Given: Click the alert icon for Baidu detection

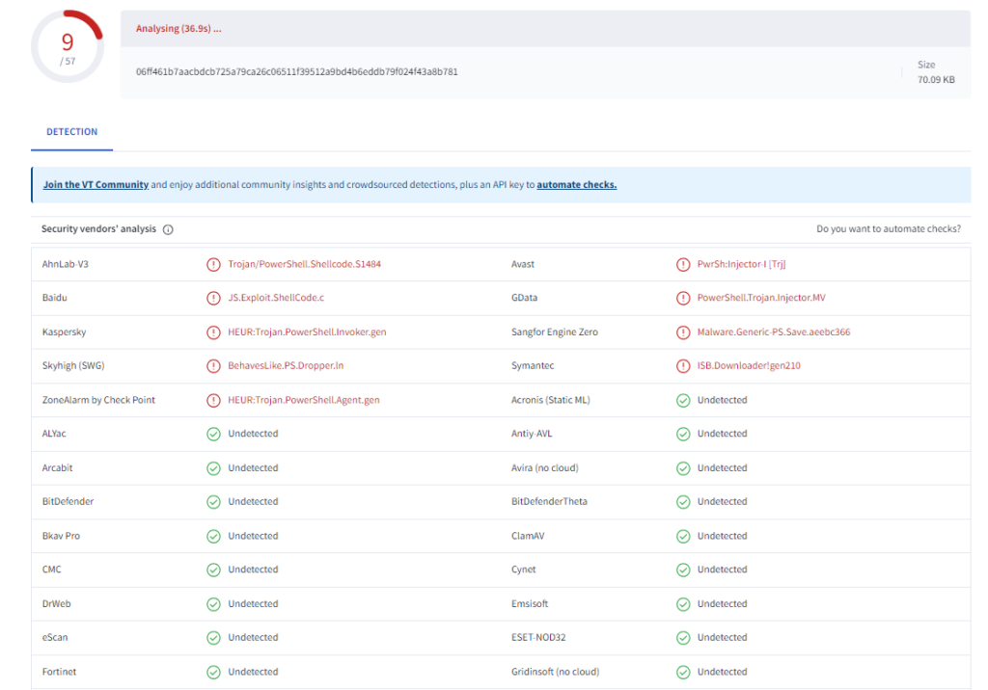Looking at the screenshot, I should pos(213,298).
